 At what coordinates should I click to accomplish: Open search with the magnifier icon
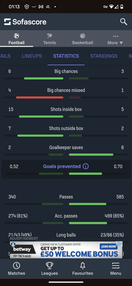[124, 22]
